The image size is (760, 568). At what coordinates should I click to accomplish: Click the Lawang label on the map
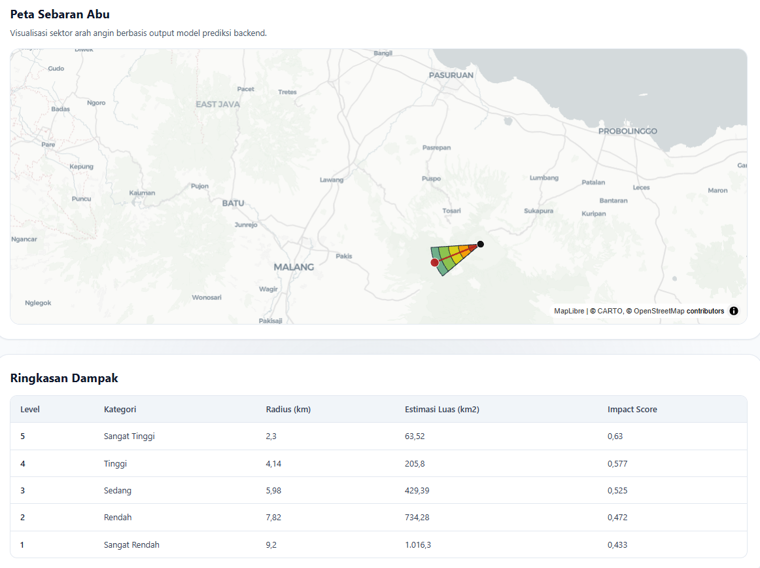[332, 179]
